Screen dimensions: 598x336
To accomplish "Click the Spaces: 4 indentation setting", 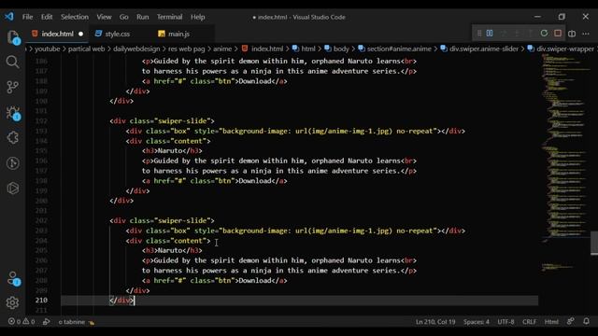I will click(476, 322).
